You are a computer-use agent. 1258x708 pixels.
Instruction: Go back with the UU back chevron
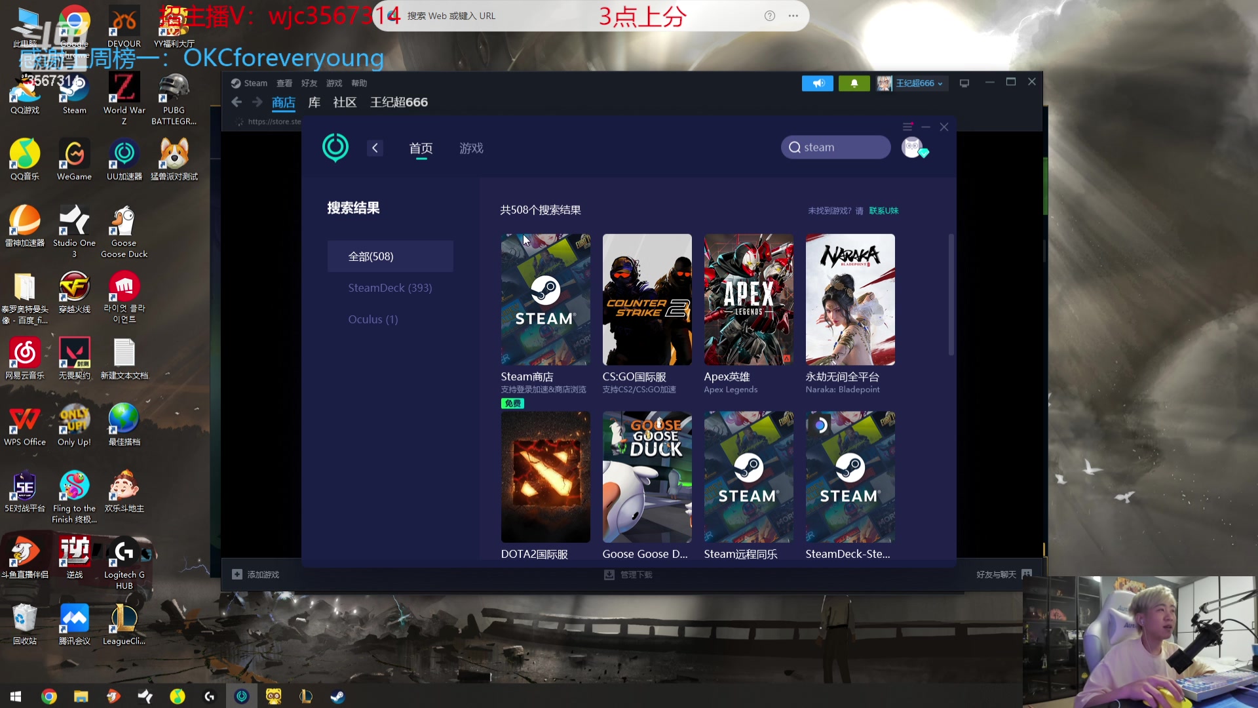click(x=375, y=148)
